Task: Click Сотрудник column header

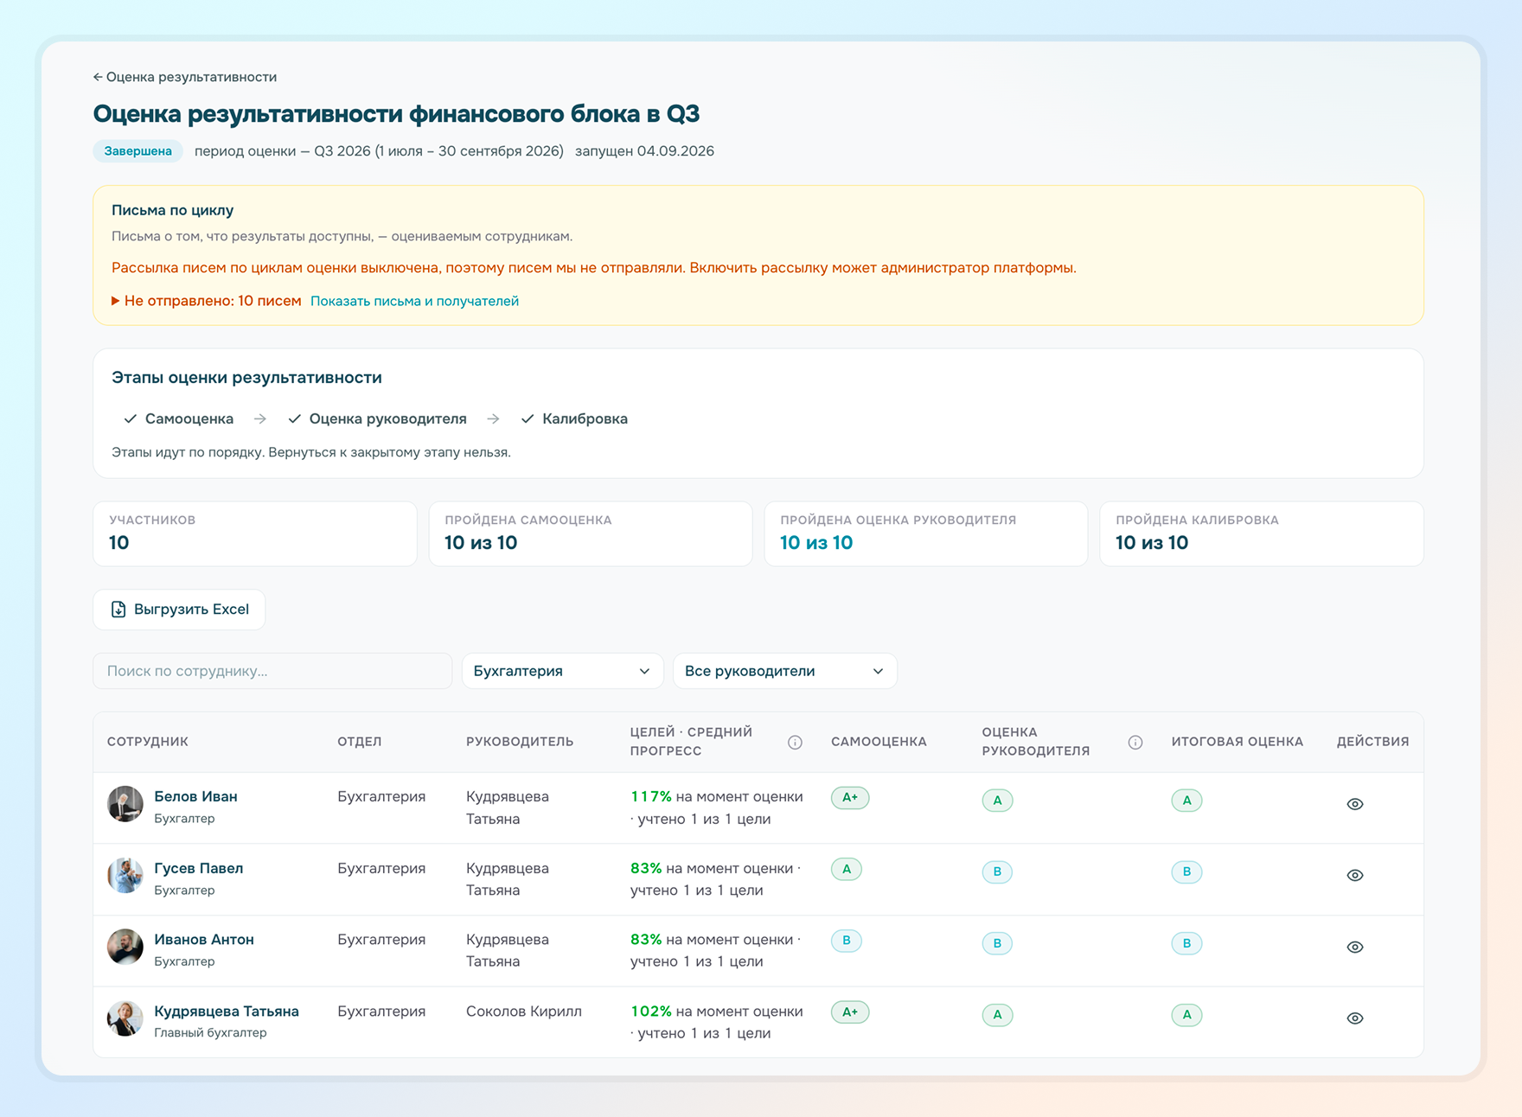Action: point(148,742)
